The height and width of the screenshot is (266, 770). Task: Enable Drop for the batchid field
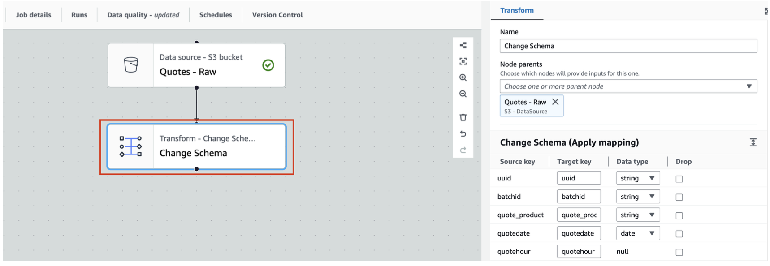pyautogui.click(x=679, y=197)
